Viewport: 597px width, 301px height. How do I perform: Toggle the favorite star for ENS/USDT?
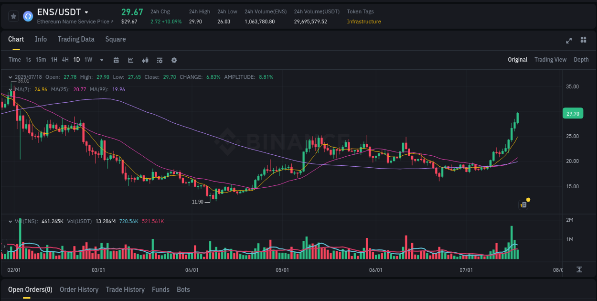click(13, 16)
